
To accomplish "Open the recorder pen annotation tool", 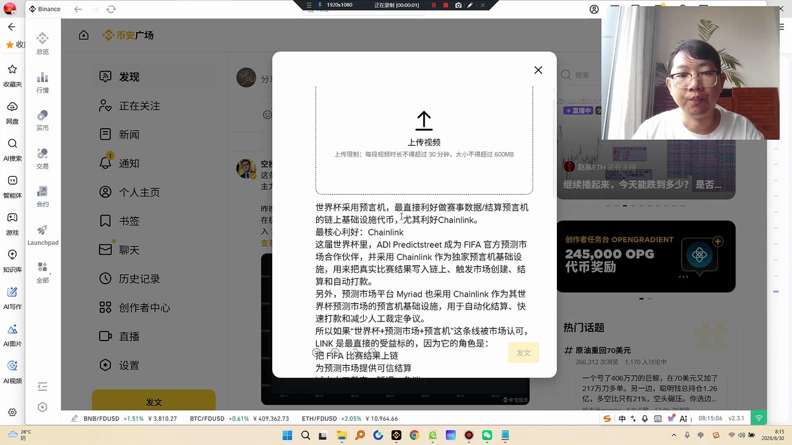I will click(x=470, y=5).
